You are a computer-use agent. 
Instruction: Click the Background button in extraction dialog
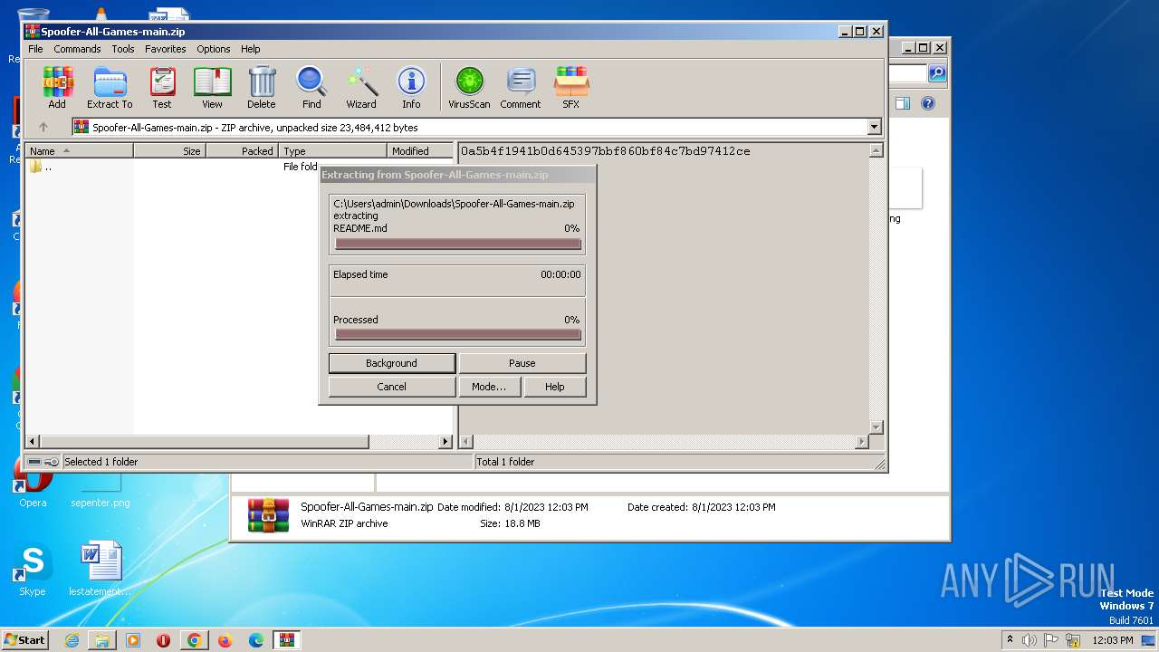[392, 363]
